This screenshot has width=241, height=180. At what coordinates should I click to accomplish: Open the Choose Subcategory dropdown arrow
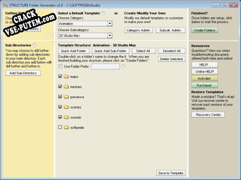(x=110, y=35)
